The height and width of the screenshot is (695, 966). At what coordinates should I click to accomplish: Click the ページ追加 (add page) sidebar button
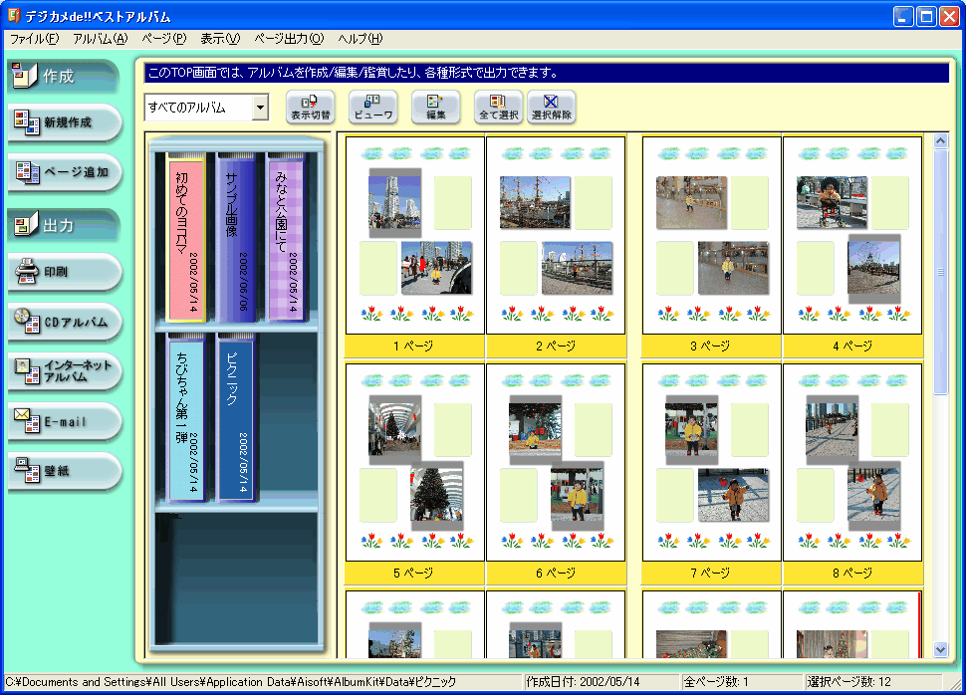(65, 172)
